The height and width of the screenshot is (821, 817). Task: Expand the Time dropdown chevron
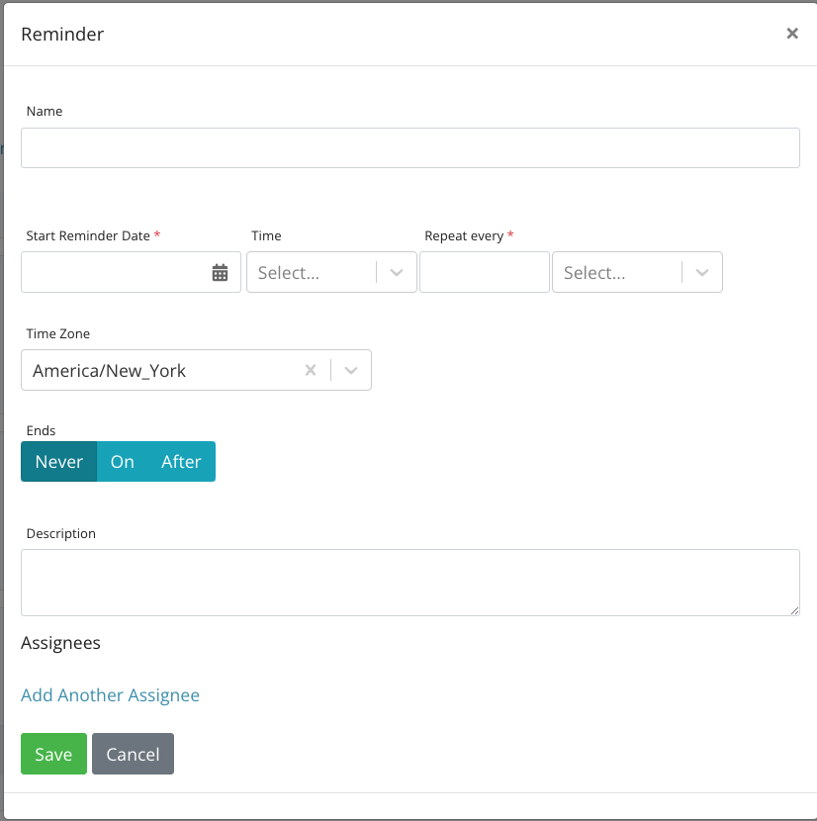(397, 273)
